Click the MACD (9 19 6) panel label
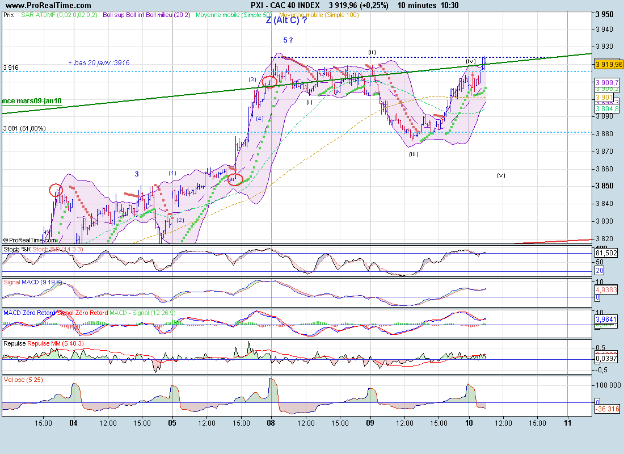 point(42,282)
